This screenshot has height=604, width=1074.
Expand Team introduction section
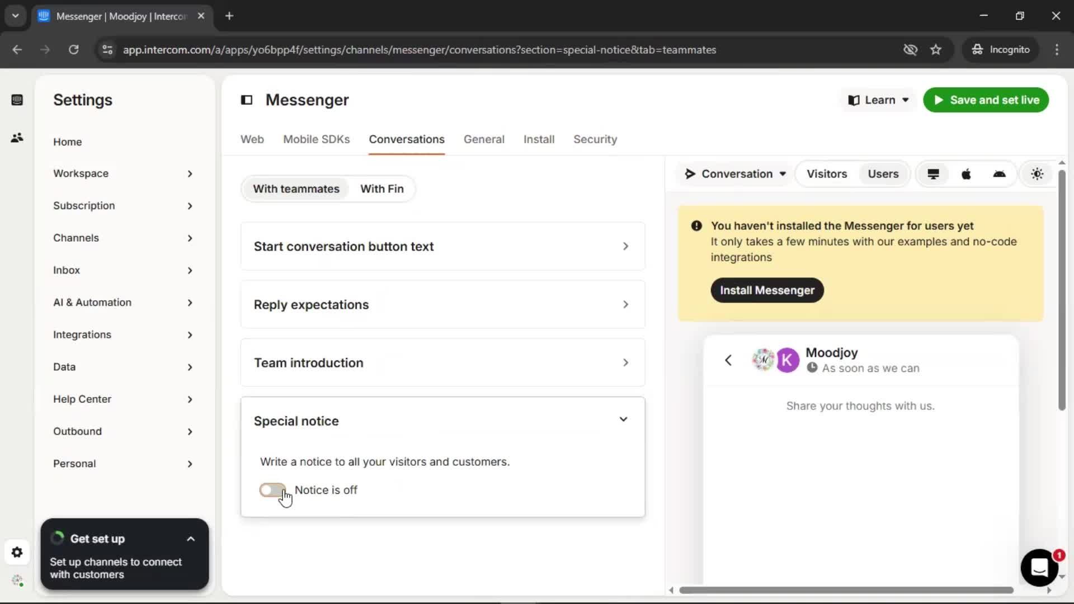coord(442,363)
